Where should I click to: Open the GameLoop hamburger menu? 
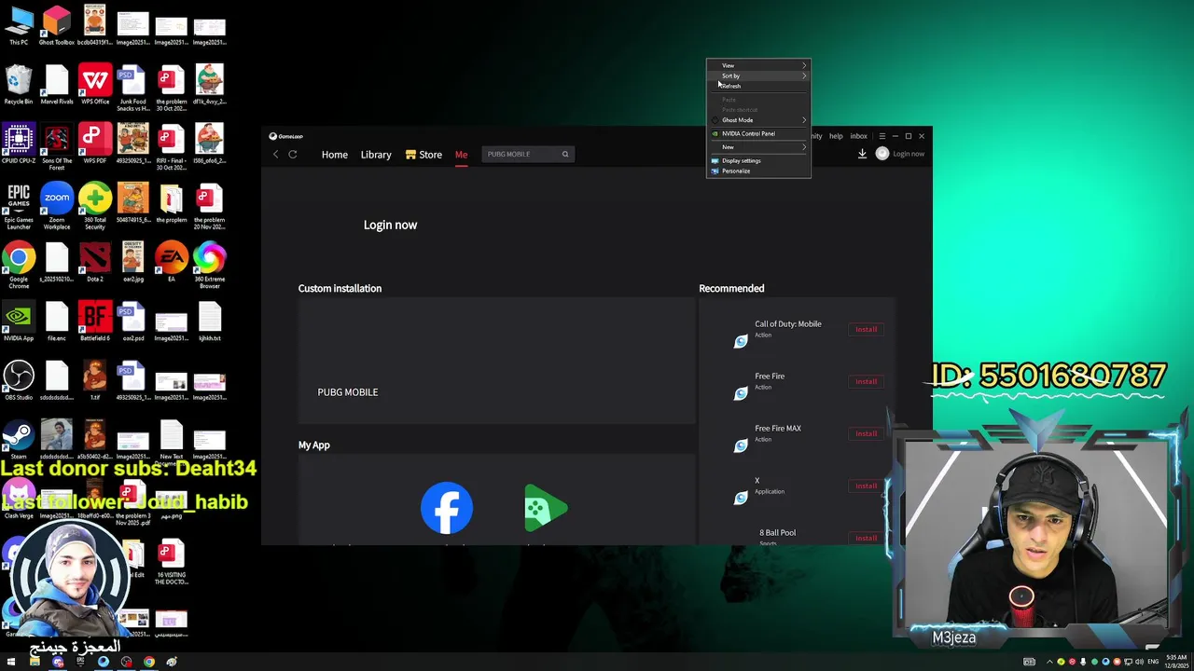pyautogui.click(x=882, y=136)
